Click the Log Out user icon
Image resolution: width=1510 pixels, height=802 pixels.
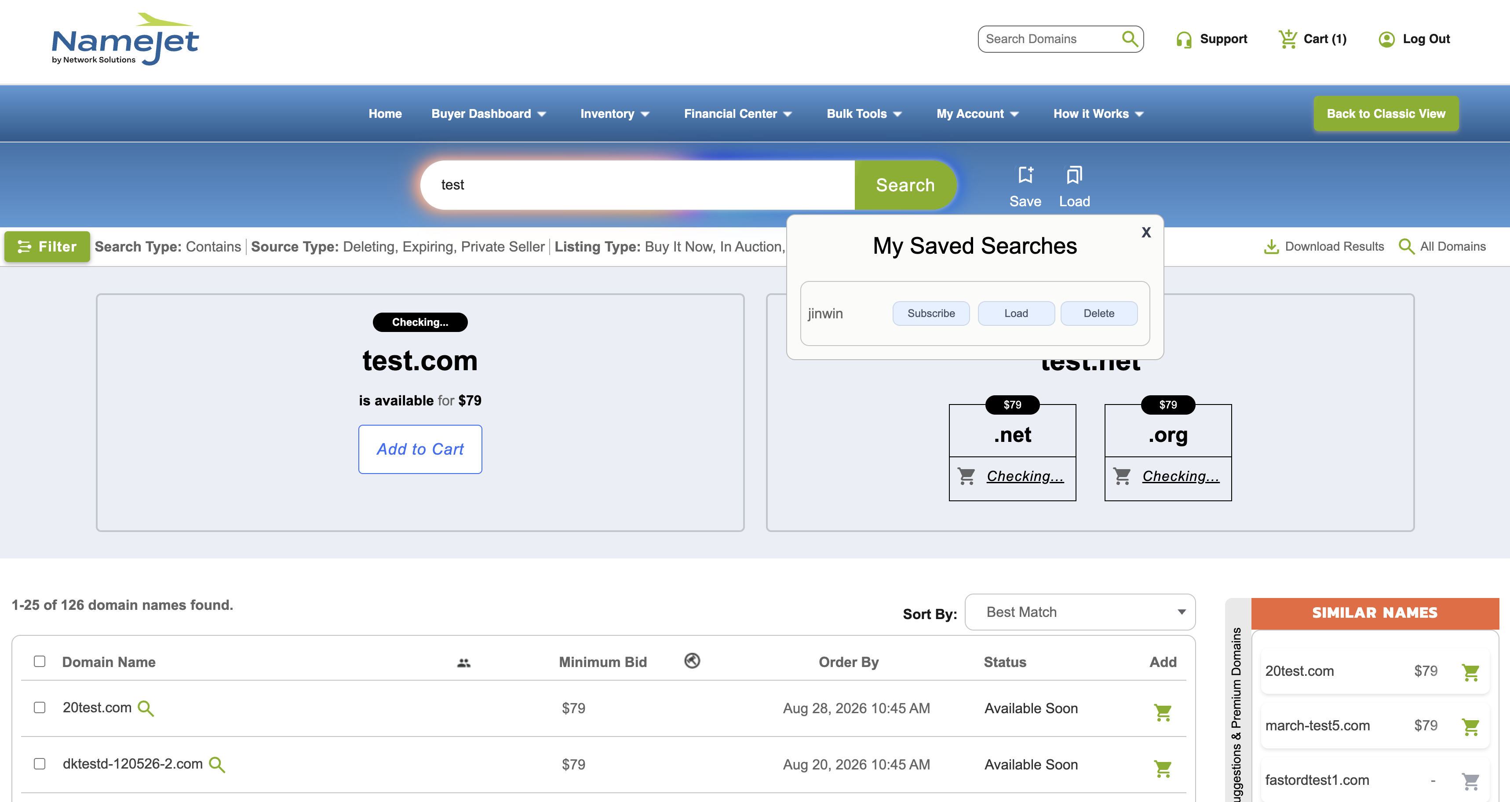click(x=1386, y=39)
